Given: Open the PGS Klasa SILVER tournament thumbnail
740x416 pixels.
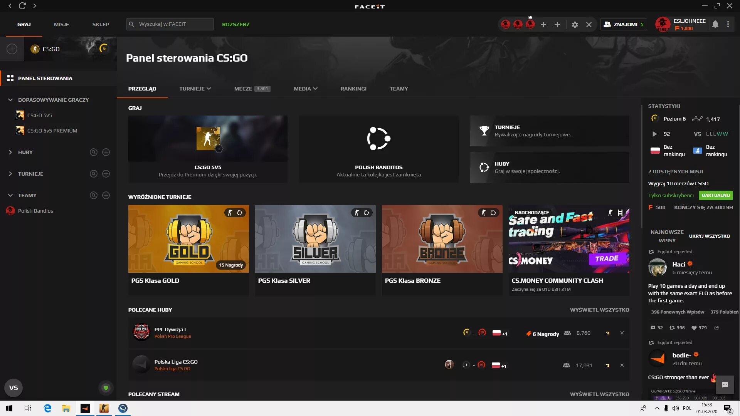Looking at the screenshot, I should [x=315, y=239].
